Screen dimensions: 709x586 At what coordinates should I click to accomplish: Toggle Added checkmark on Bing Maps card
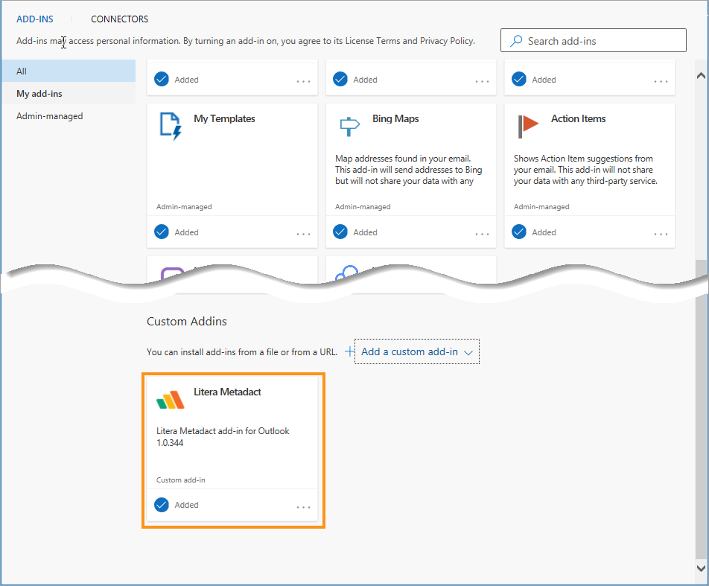pyautogui.click(x=340, y=232)
